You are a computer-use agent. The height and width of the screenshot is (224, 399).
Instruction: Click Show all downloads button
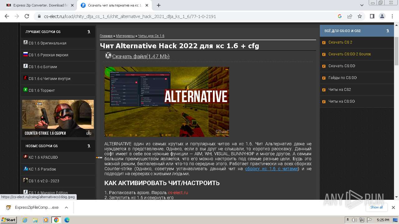coord(377,208)
